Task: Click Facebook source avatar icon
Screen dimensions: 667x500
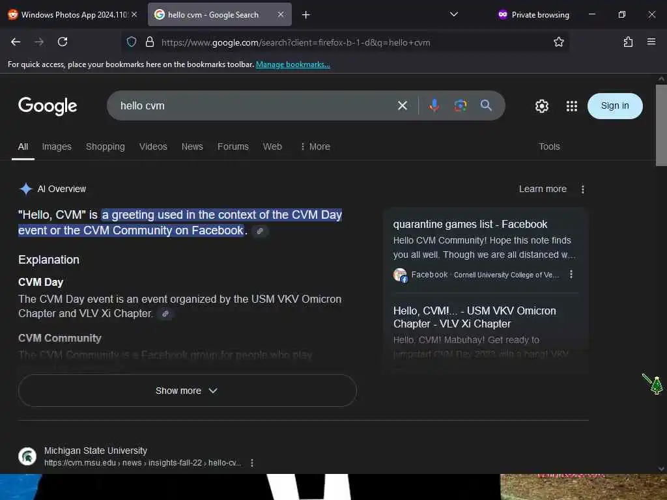Action: (x=400, y=275)
